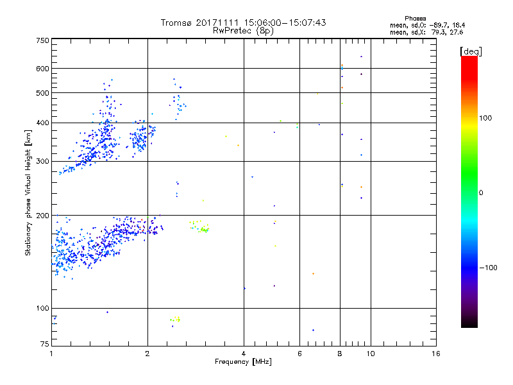Click the colorbar tick label '0'
This screenshot has height=385, width=513.
481,193
